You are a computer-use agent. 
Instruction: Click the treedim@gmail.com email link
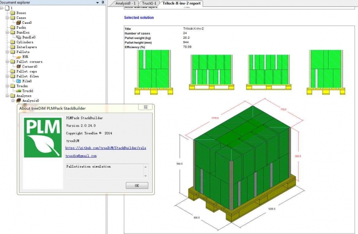81,156
